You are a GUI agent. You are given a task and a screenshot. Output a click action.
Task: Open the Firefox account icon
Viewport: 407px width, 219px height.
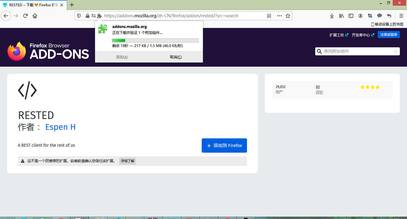coord(361,16)
